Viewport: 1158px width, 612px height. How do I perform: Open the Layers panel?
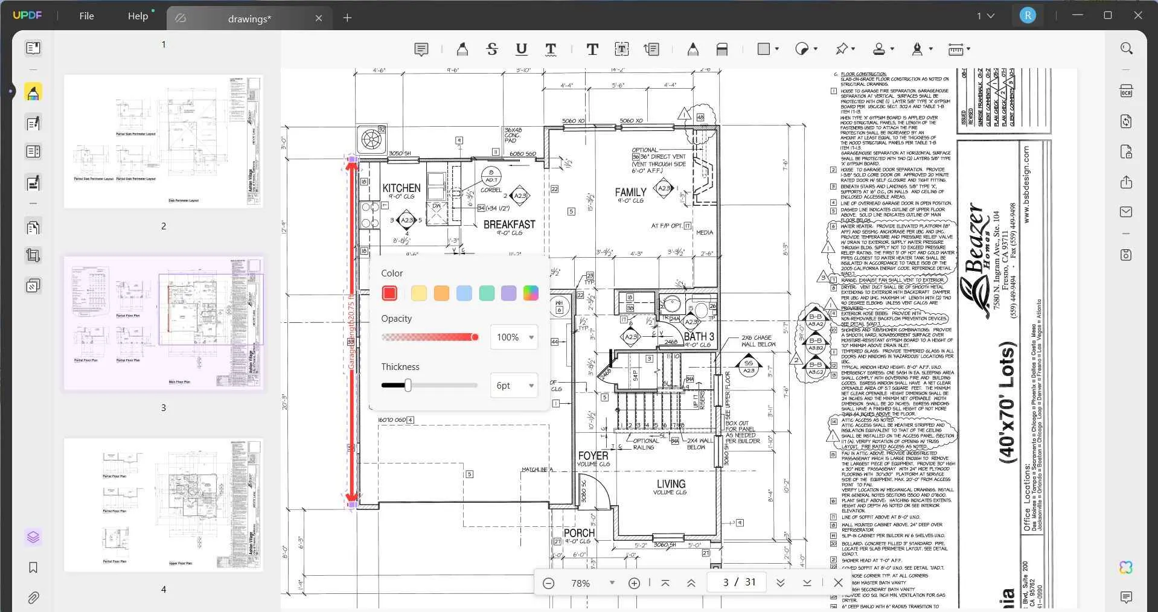pyautogui.click(x=33, y=537)
